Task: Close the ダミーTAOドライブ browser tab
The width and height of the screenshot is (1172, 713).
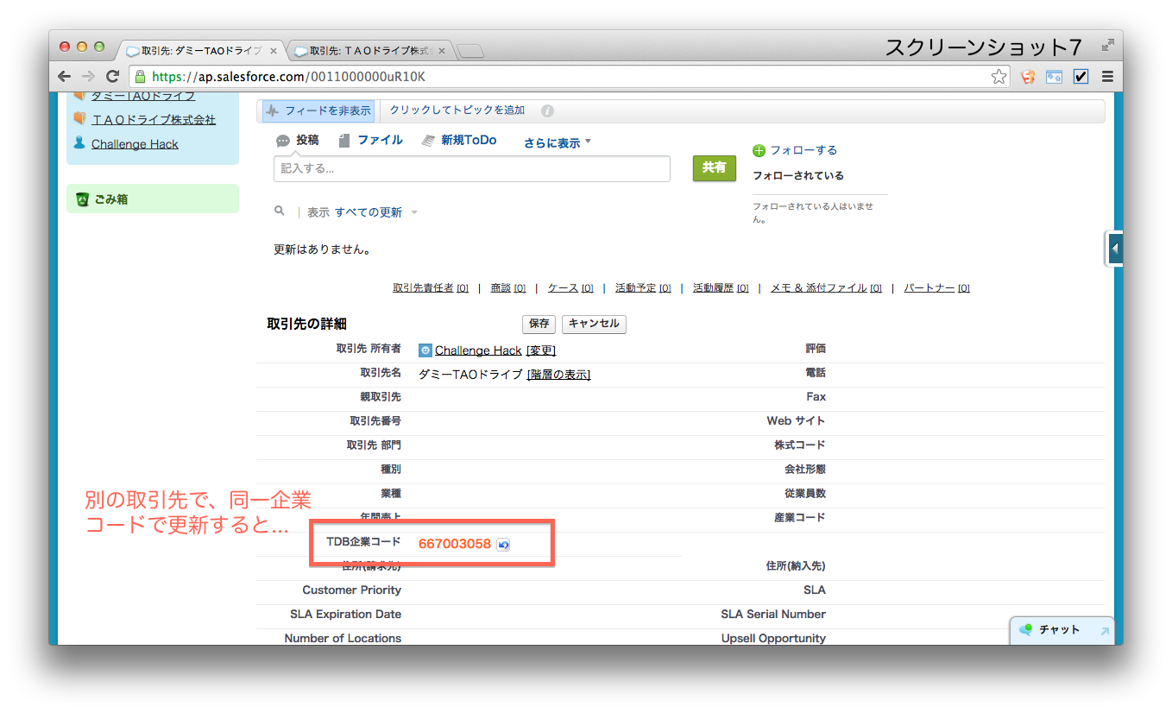Action: (x=273, y=51)
